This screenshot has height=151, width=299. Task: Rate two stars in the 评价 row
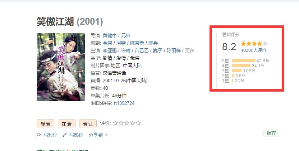pos(121,123)
